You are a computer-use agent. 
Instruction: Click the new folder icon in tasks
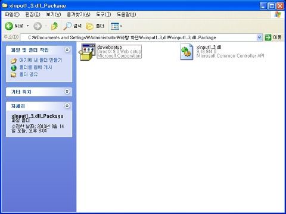tap(14, 61)
